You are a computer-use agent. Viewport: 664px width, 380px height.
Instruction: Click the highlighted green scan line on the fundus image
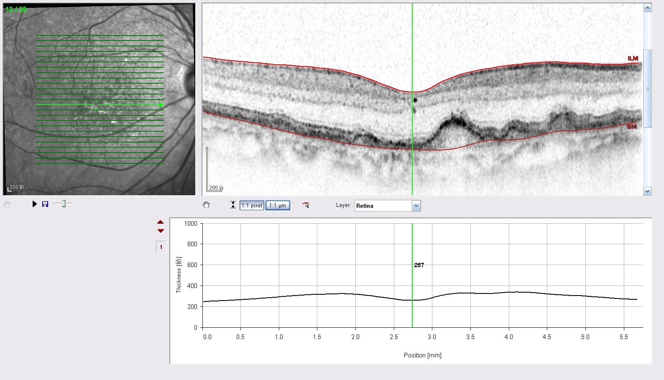click(x=100, y=105)
